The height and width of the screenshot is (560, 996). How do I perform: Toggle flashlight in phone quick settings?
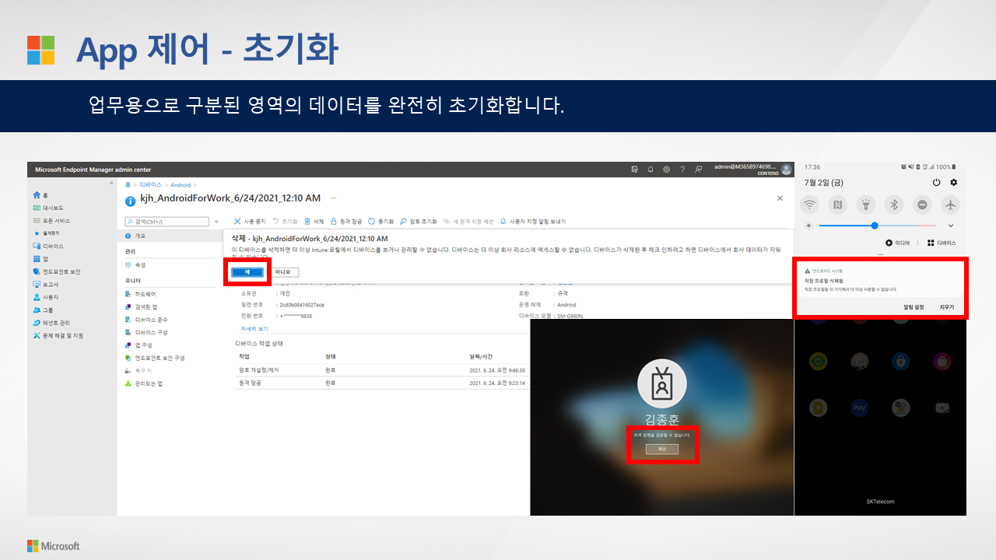866,205
